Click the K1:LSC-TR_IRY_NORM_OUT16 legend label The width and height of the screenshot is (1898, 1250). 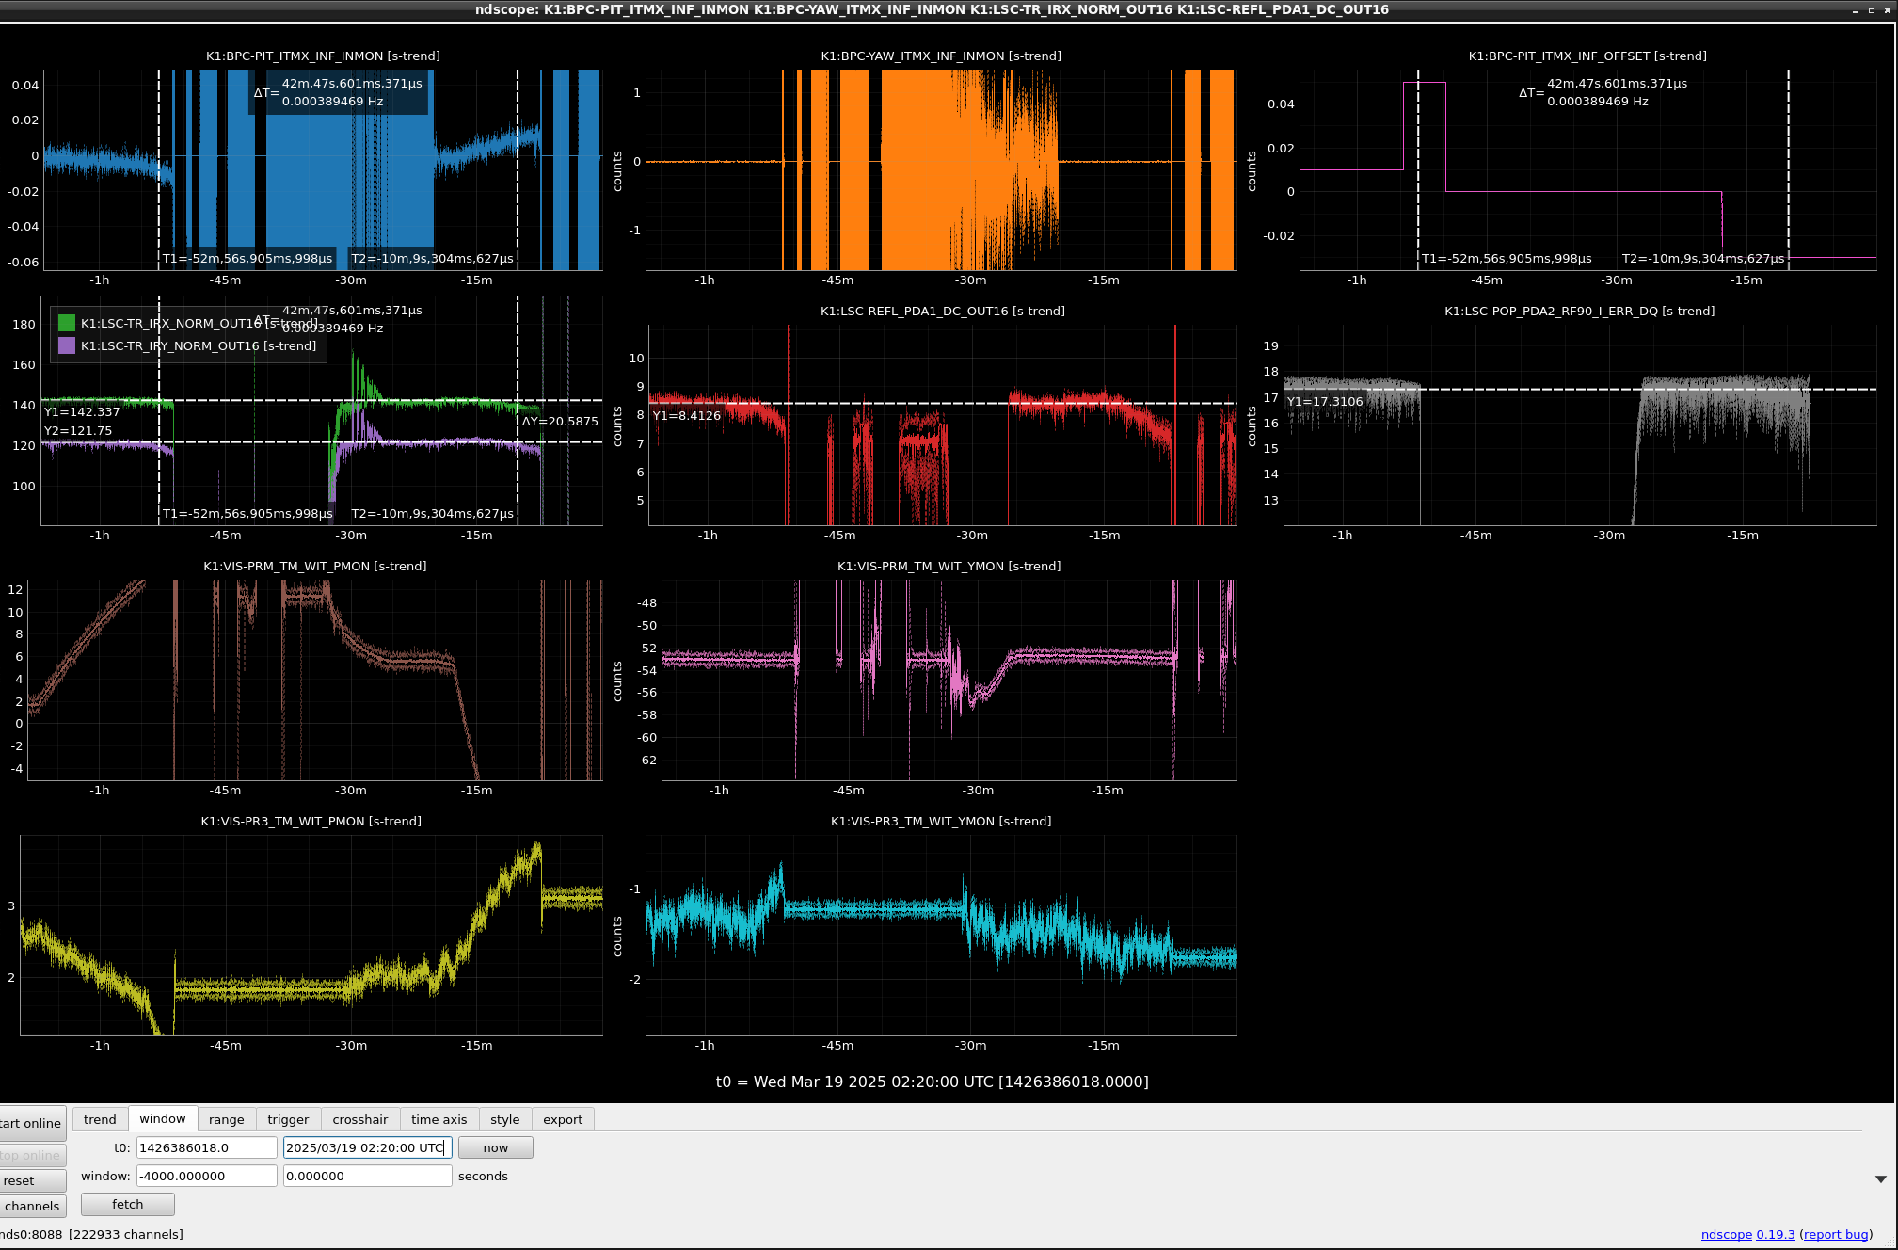(x=199, y=345)
